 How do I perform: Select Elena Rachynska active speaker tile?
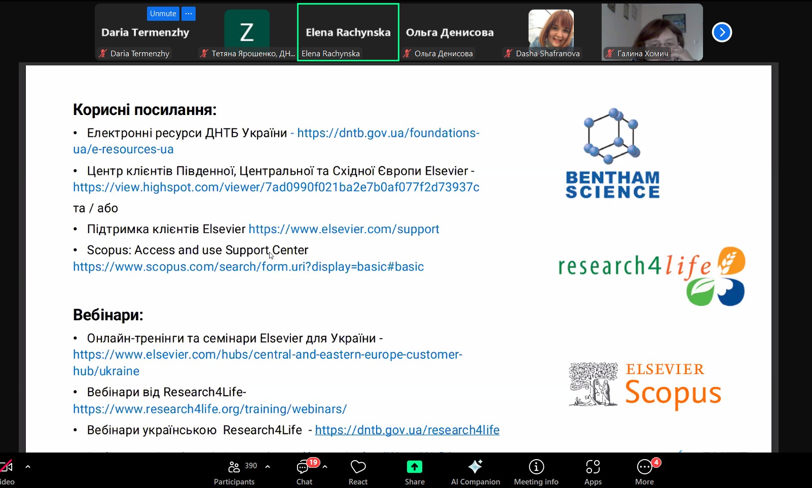[x=348, y=32]
